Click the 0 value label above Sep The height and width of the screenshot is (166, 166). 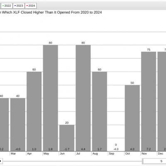click(x=116, y=145)
